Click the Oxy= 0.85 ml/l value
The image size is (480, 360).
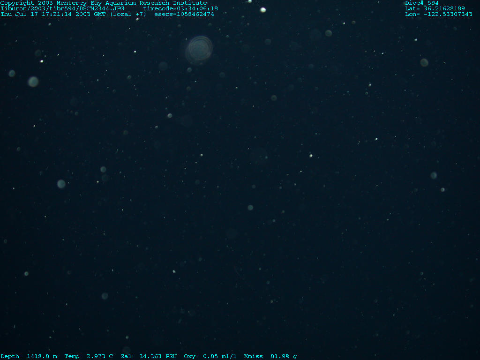click(x=210, y=356)
